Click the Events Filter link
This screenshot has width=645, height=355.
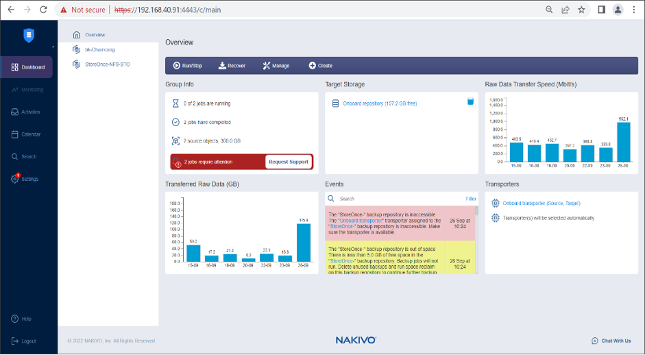[x=471, y=199]
